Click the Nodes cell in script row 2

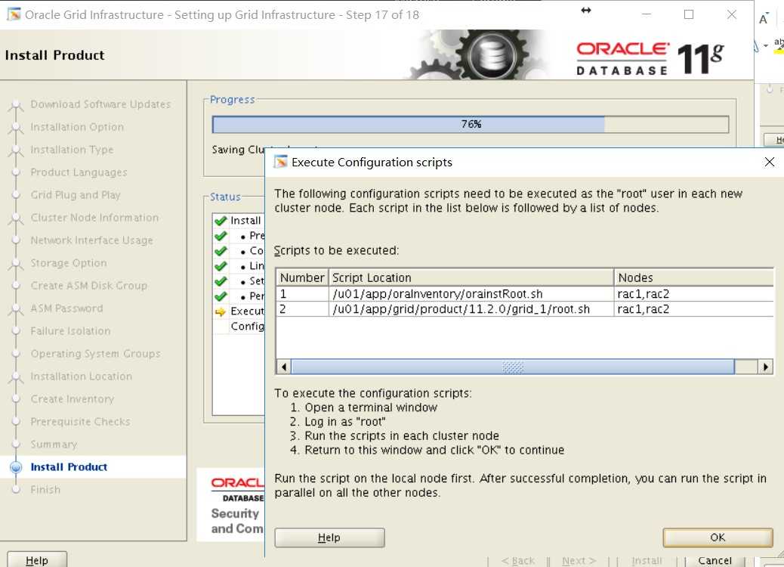tap(694, 308)
